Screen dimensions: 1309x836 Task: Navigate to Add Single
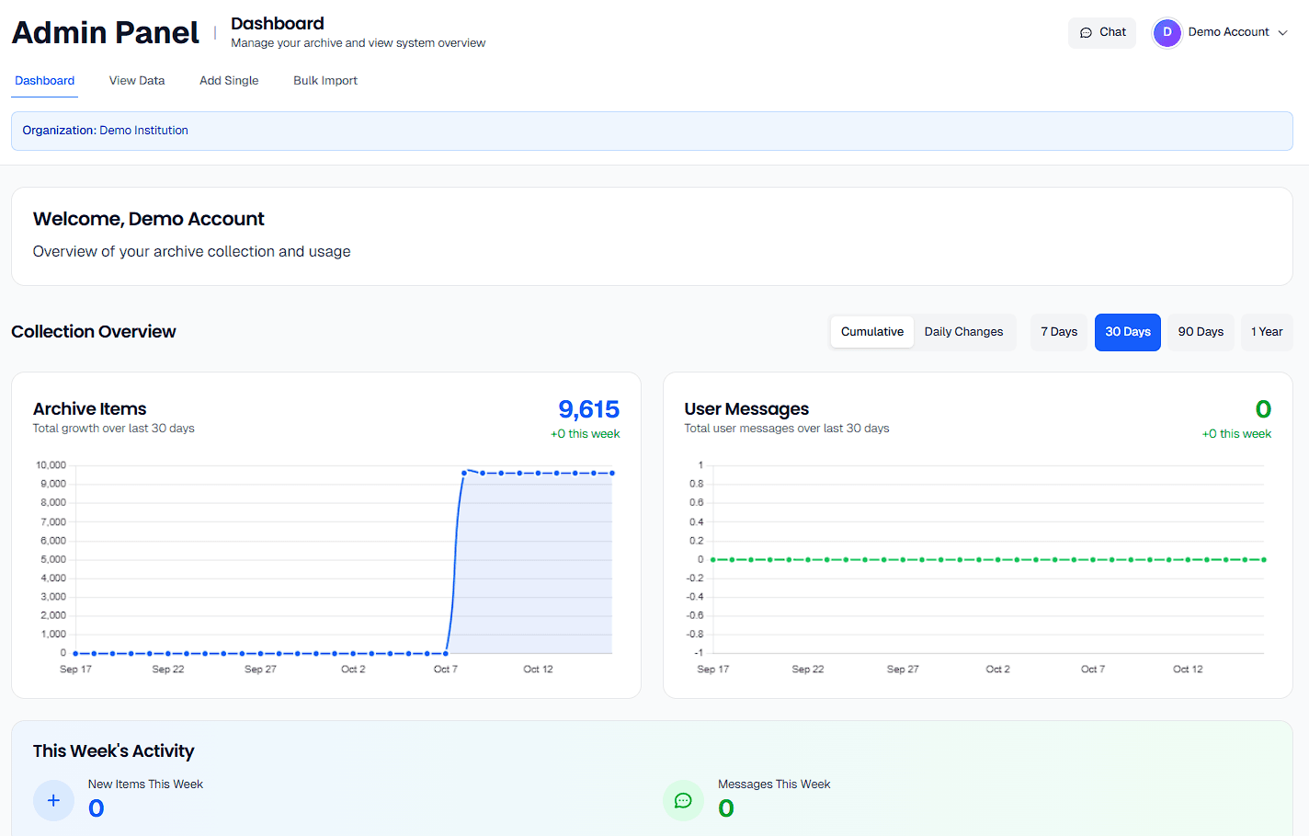229,80
